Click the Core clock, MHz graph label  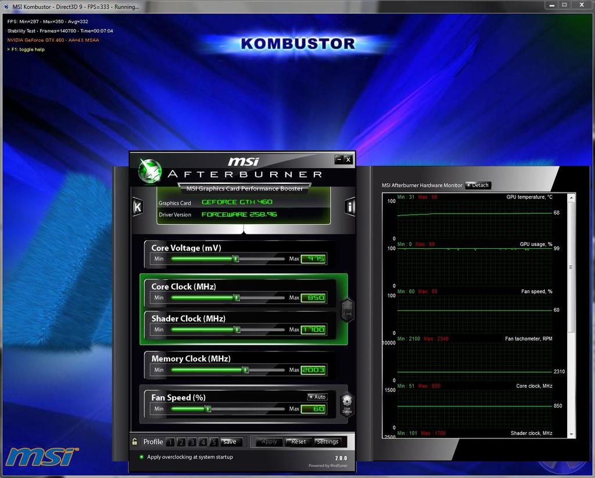pos(535,386)
